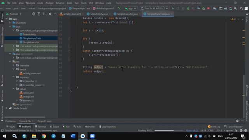This screenshot has height=140, width=249.
Task: Expand the manifests folder
Action: tap(10, 23)
